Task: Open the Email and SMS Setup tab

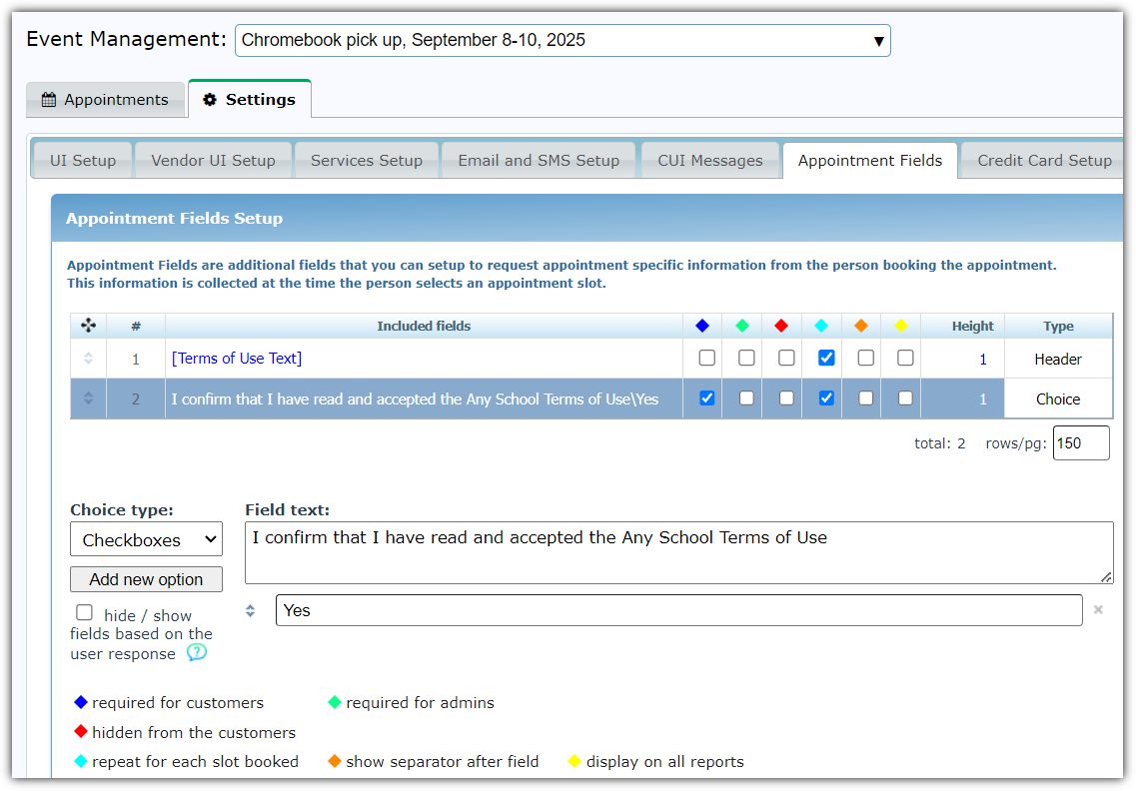Action: click(539, 160)
